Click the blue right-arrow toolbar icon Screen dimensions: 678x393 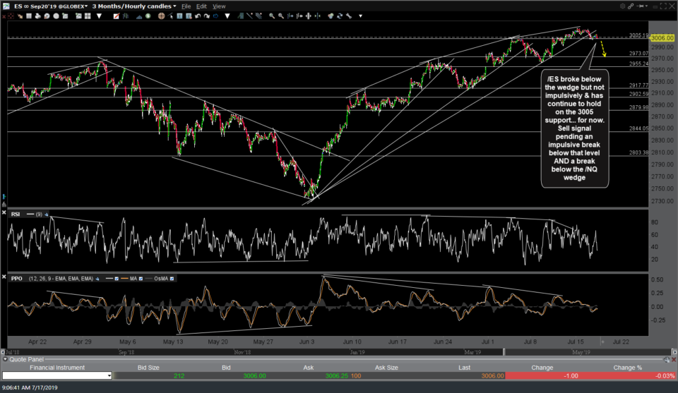[x=216, y=16]
